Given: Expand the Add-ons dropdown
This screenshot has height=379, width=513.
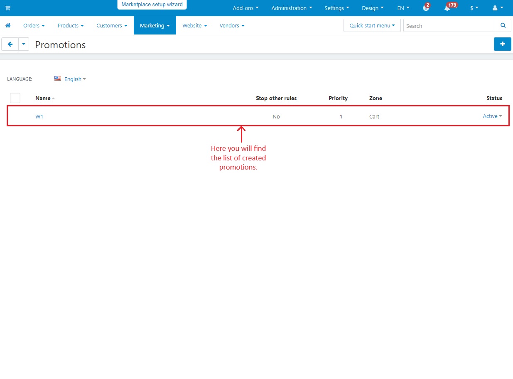Looking at the screenshot, I should pyautogui.click(x=245, y=8).
